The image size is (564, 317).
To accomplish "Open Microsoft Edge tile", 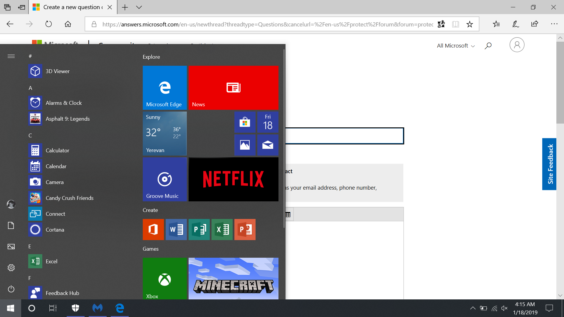I will (x=165, y=88).
